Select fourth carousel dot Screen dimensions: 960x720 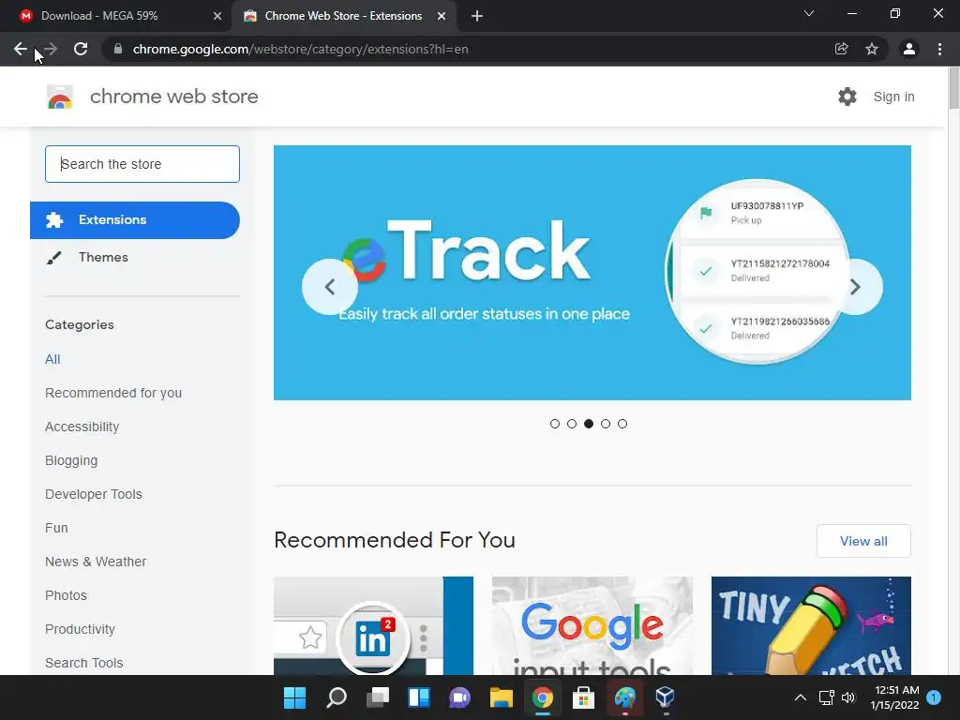click(x=606, y=424)
